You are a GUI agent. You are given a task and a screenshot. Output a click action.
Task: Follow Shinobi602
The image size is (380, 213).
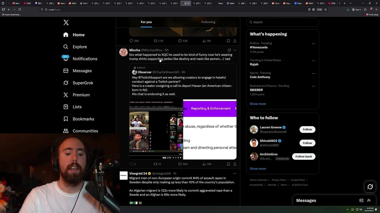tap(307, 143)
